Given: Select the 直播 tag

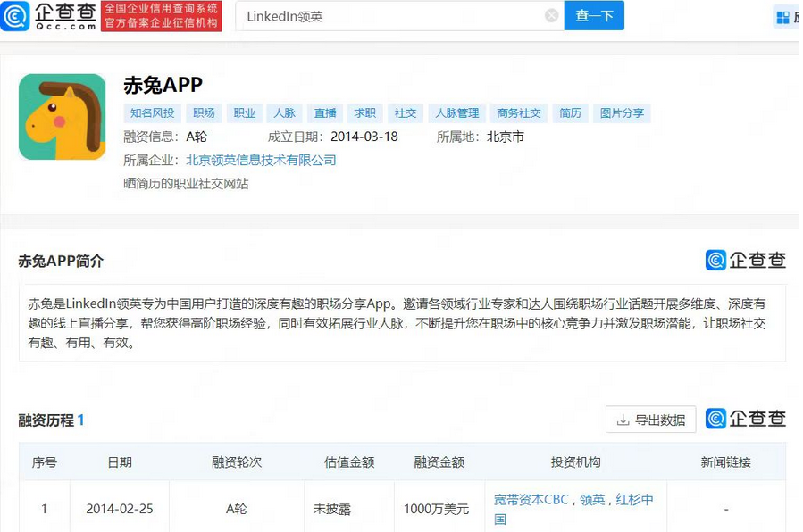Looking at the screenshot, I should (x=325, y=113).
